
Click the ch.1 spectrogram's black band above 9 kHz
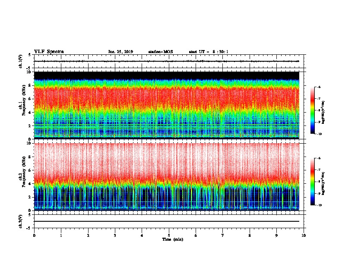click(167, 75)
